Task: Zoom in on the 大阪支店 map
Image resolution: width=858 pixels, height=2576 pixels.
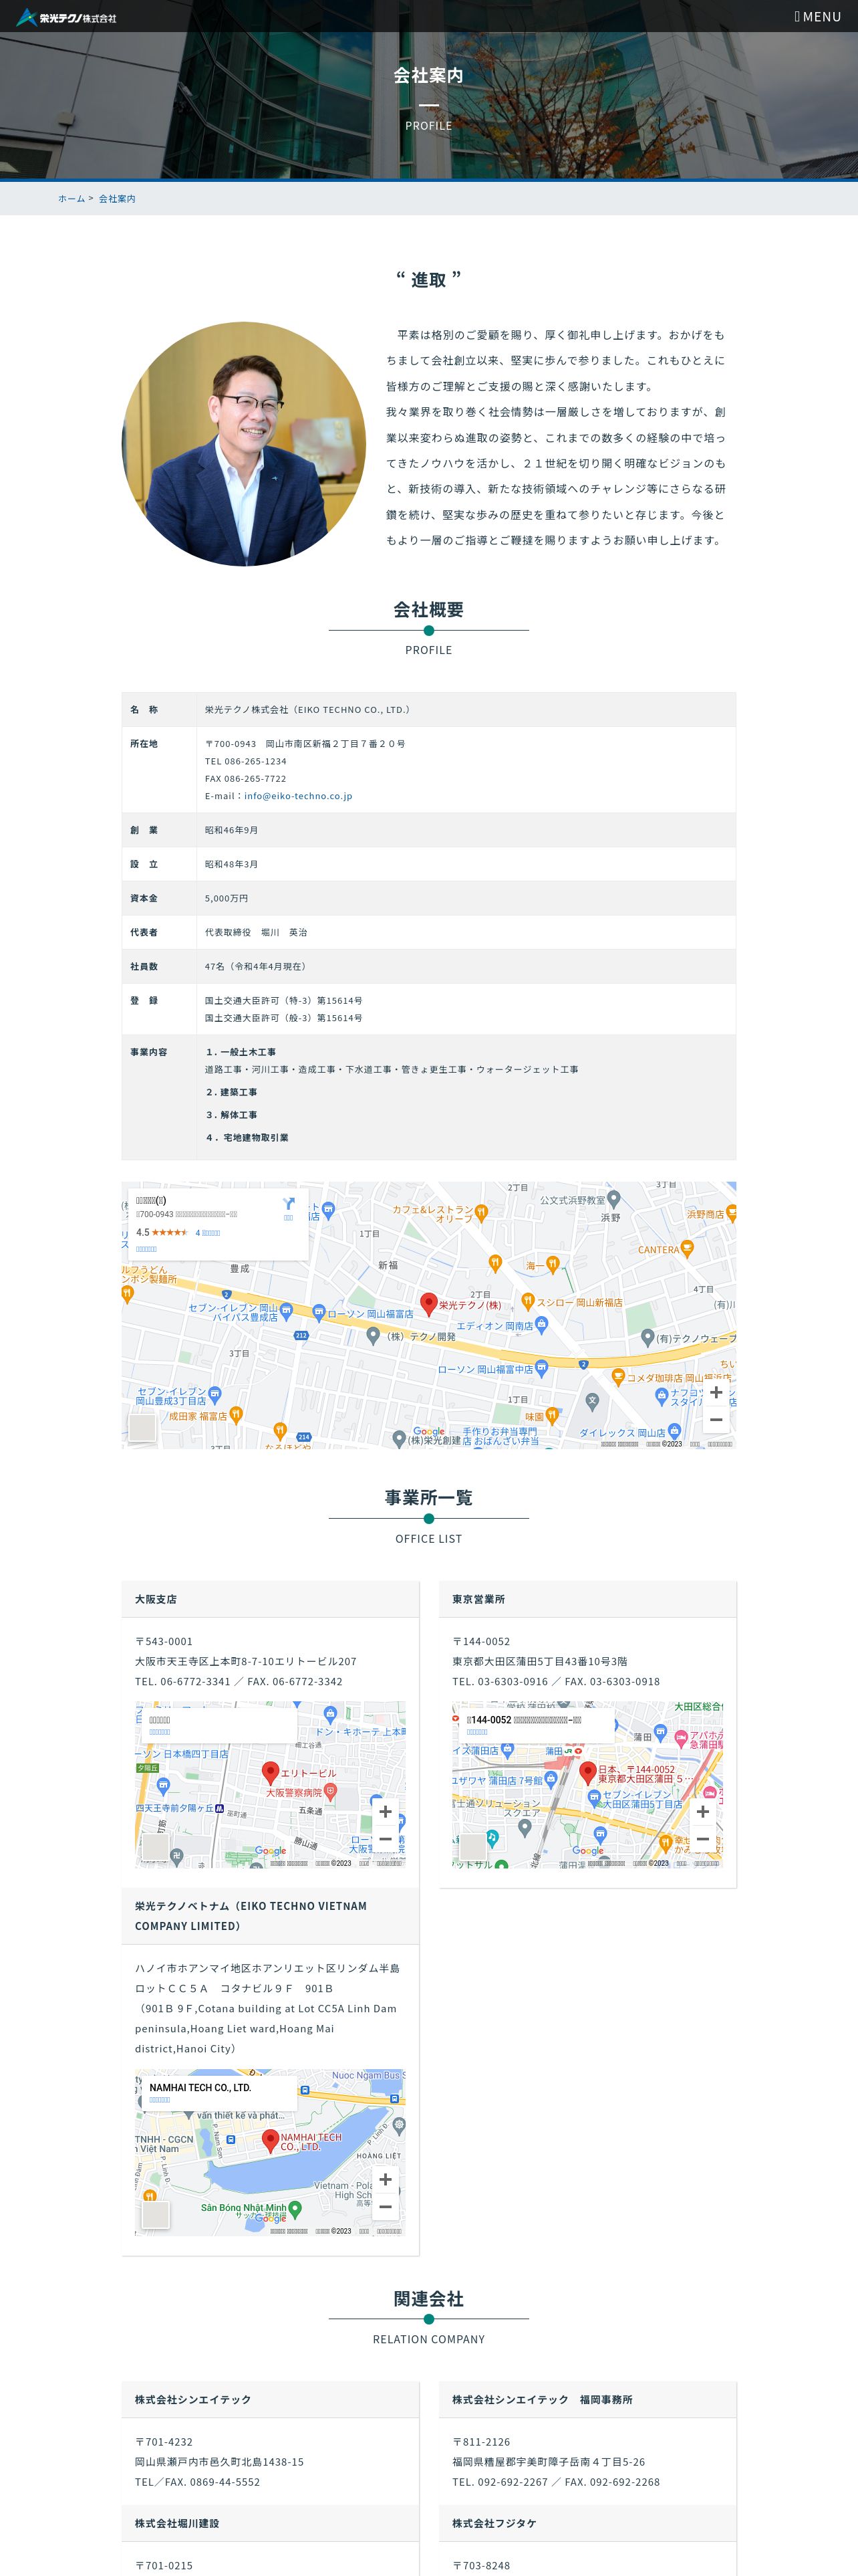Action: tap(386, 1811)
